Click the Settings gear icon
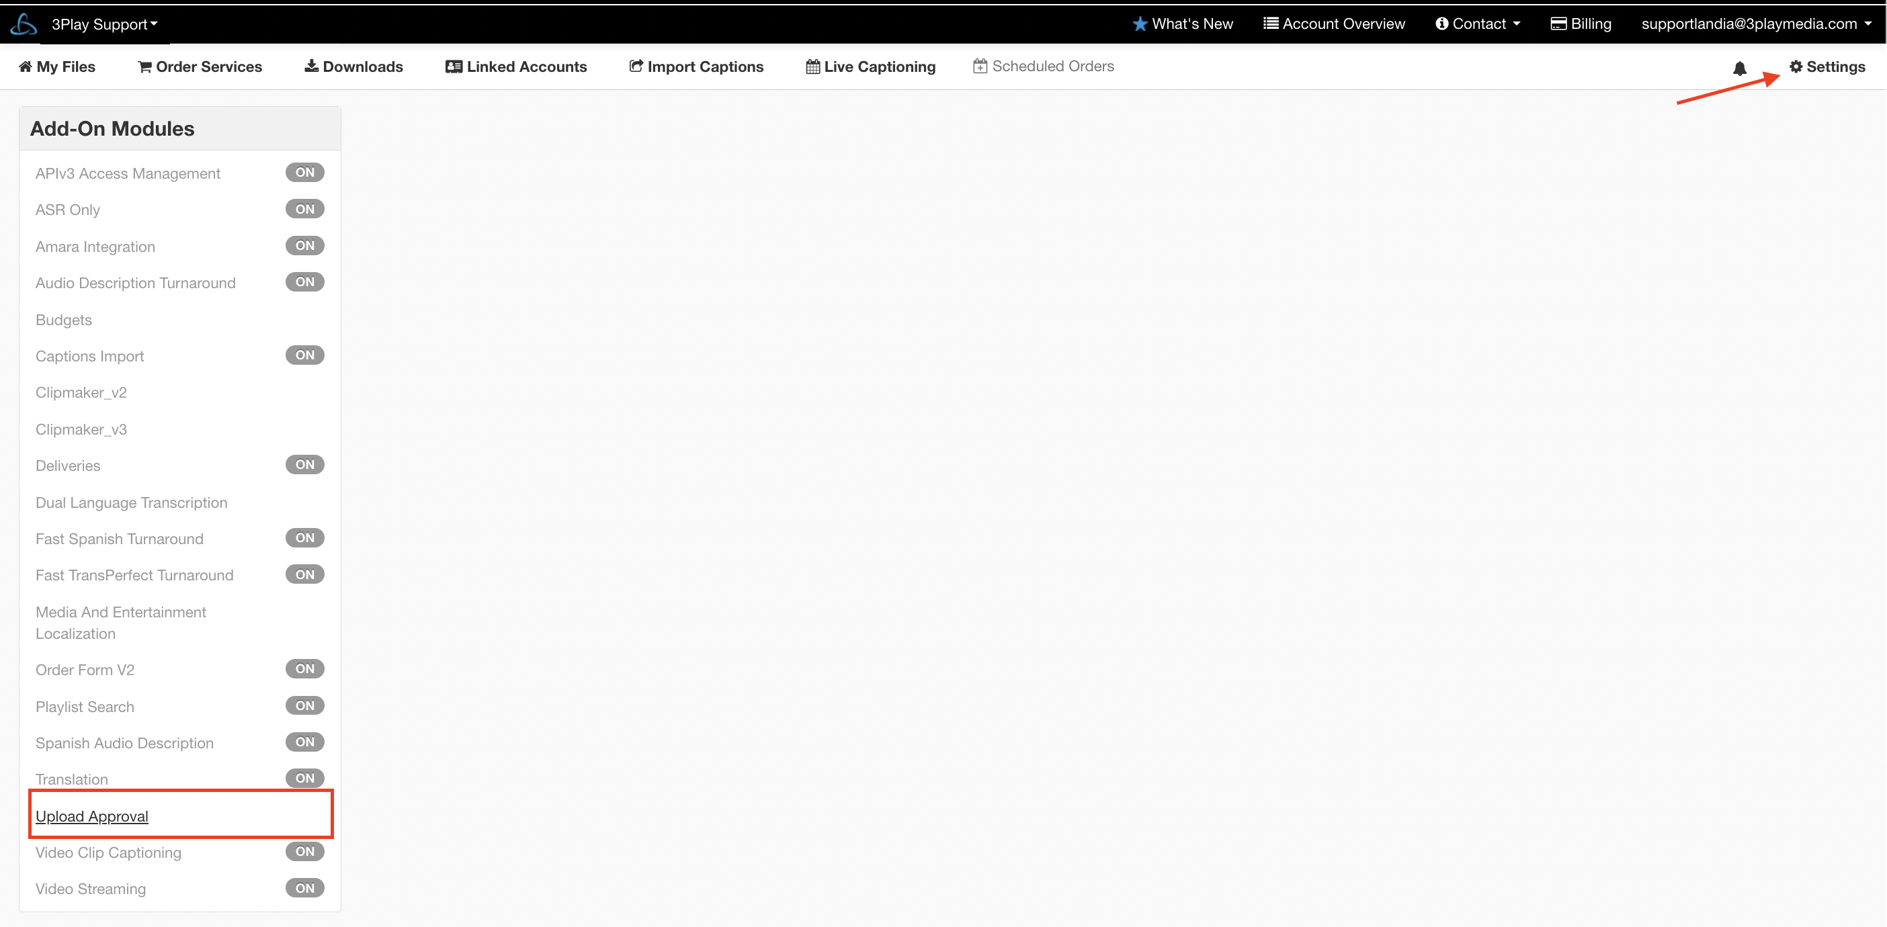The height and width of the screenshot is (927, 1887). coord(1796,67)
